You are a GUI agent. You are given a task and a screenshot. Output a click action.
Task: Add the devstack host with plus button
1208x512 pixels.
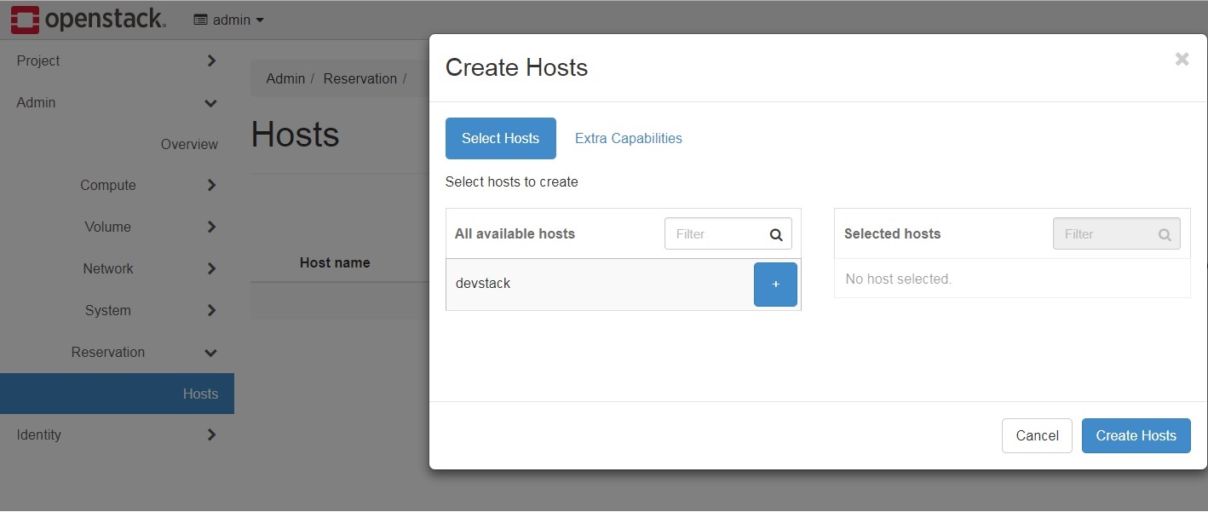click(775, 285)
